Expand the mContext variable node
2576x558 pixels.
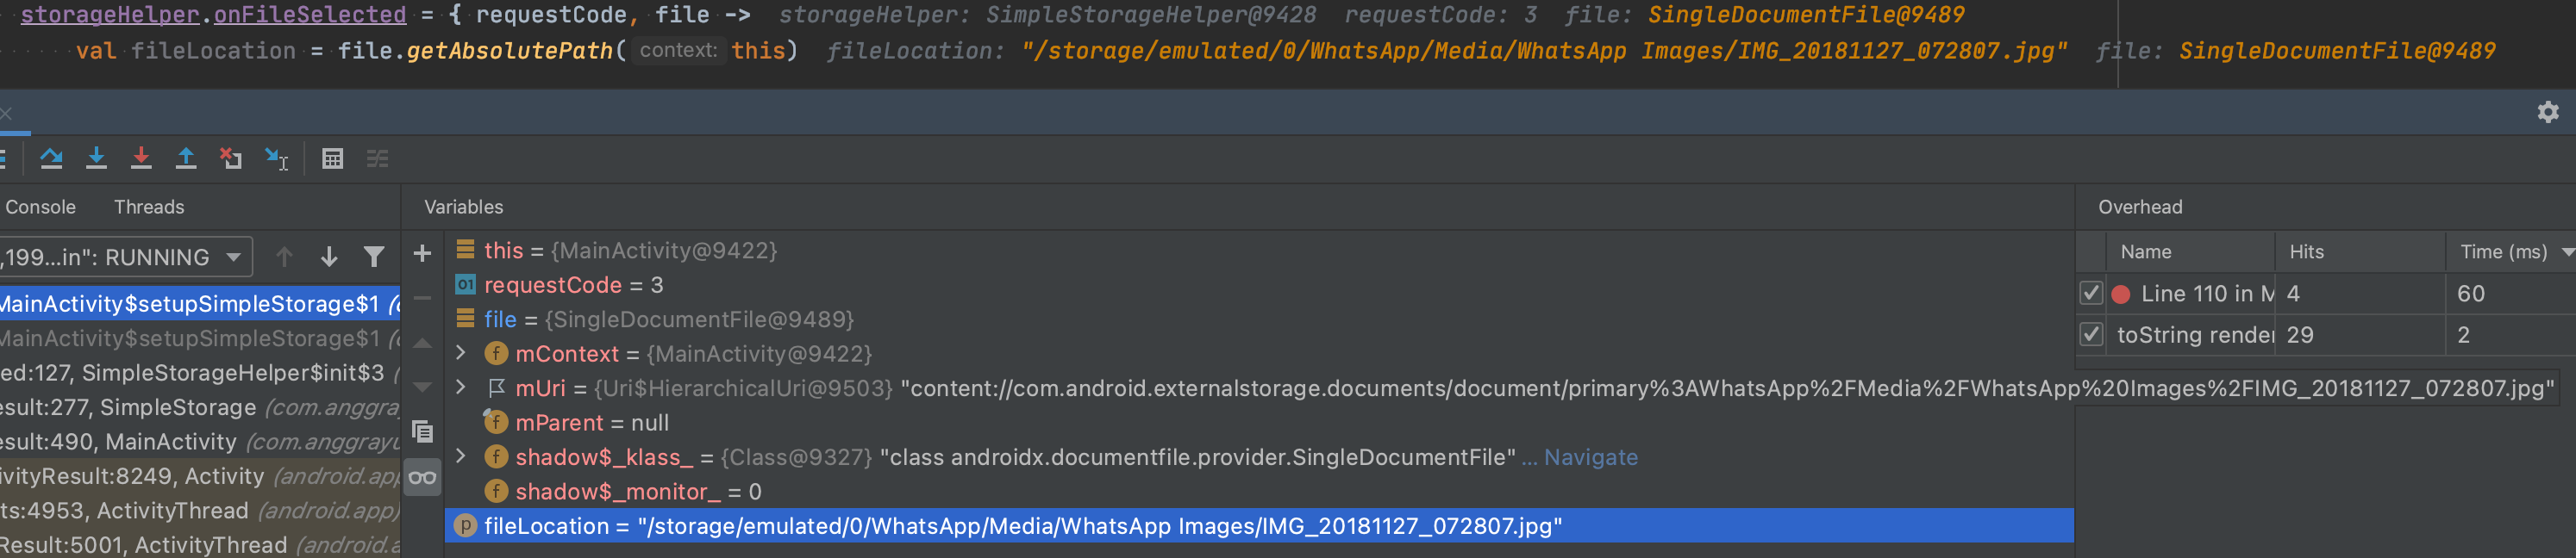(x=461, y=353)
